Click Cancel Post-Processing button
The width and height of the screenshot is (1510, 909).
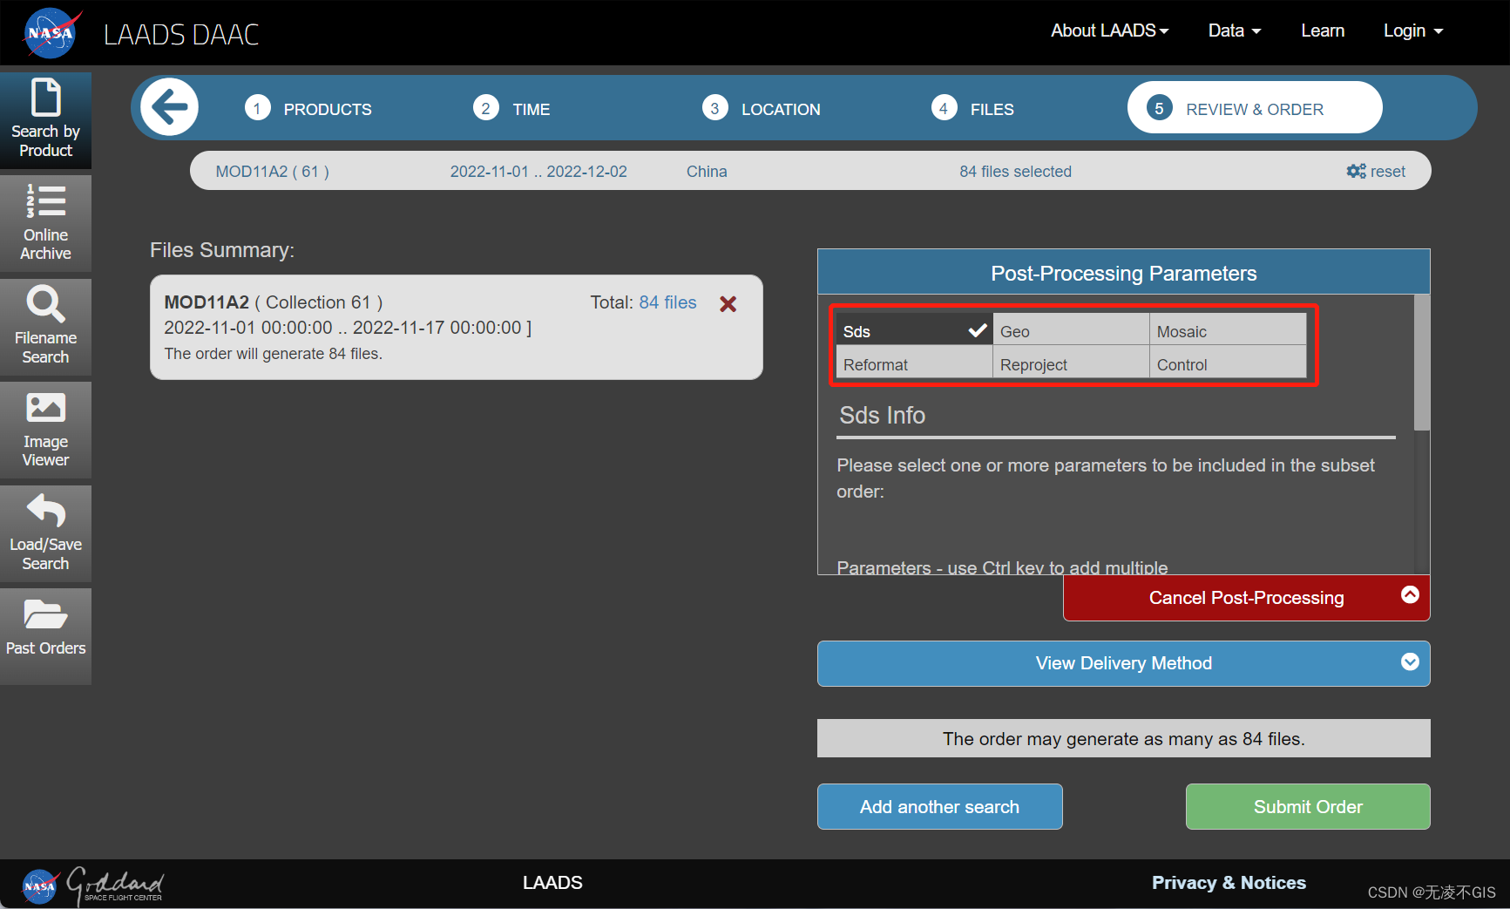point(1246,598)
